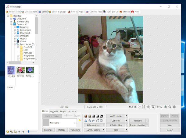Click the dotted grid icon next to 49.6 KB
Viewport: 186px width, 138px height.
pyautogui.click(x=140, y=107)
